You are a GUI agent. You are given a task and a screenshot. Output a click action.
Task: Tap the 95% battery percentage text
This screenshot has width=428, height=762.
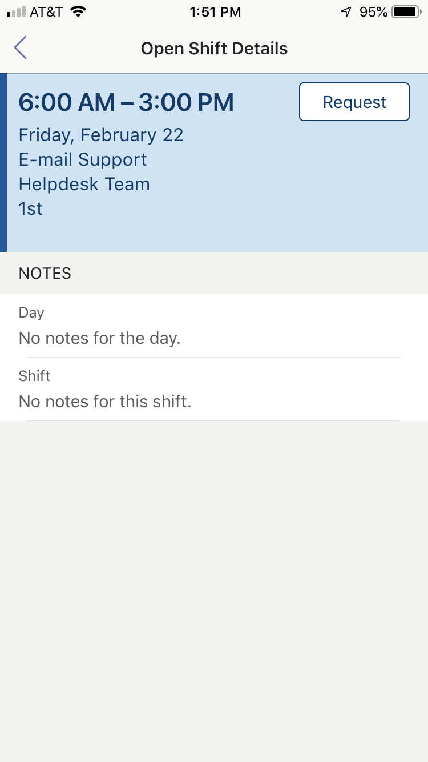[x=374, y=11]
